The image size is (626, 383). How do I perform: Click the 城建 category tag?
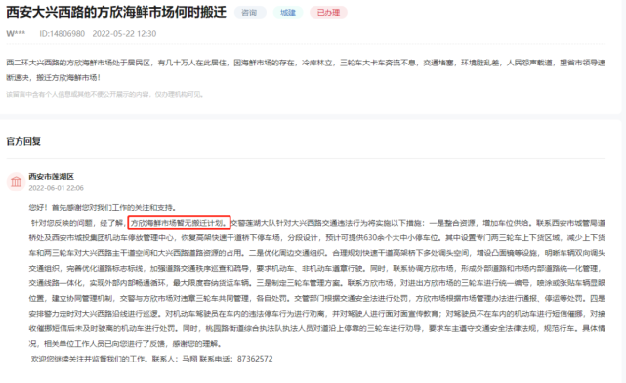point(288,13)
